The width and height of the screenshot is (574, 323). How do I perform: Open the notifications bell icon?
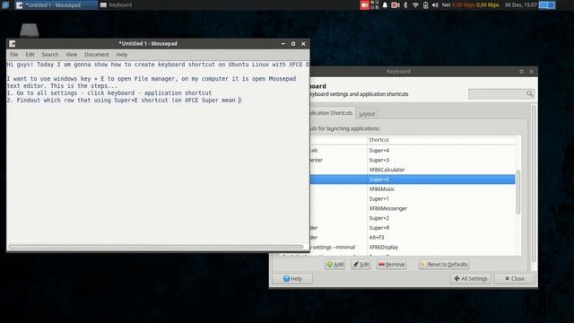385,5
